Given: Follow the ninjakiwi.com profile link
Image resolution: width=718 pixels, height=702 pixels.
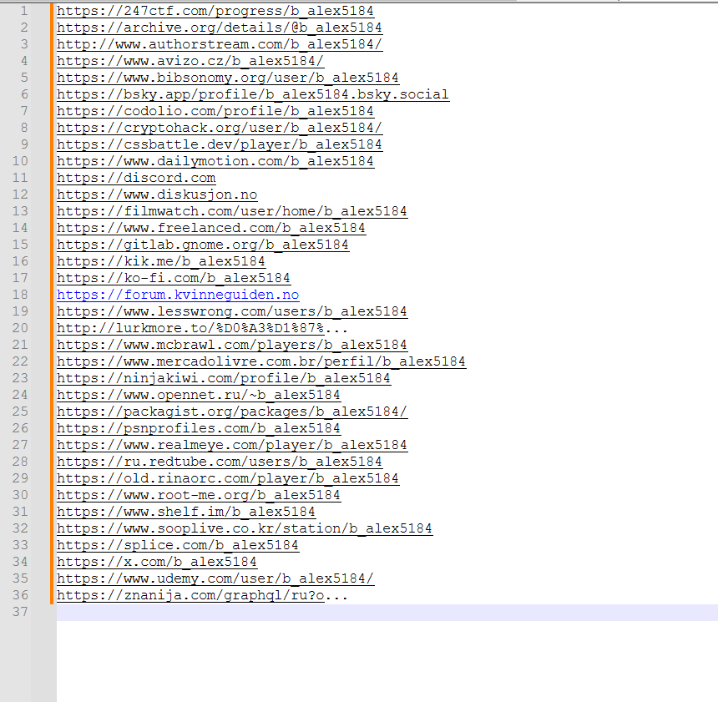Looking at the screenshot, I should click(224, 378).
